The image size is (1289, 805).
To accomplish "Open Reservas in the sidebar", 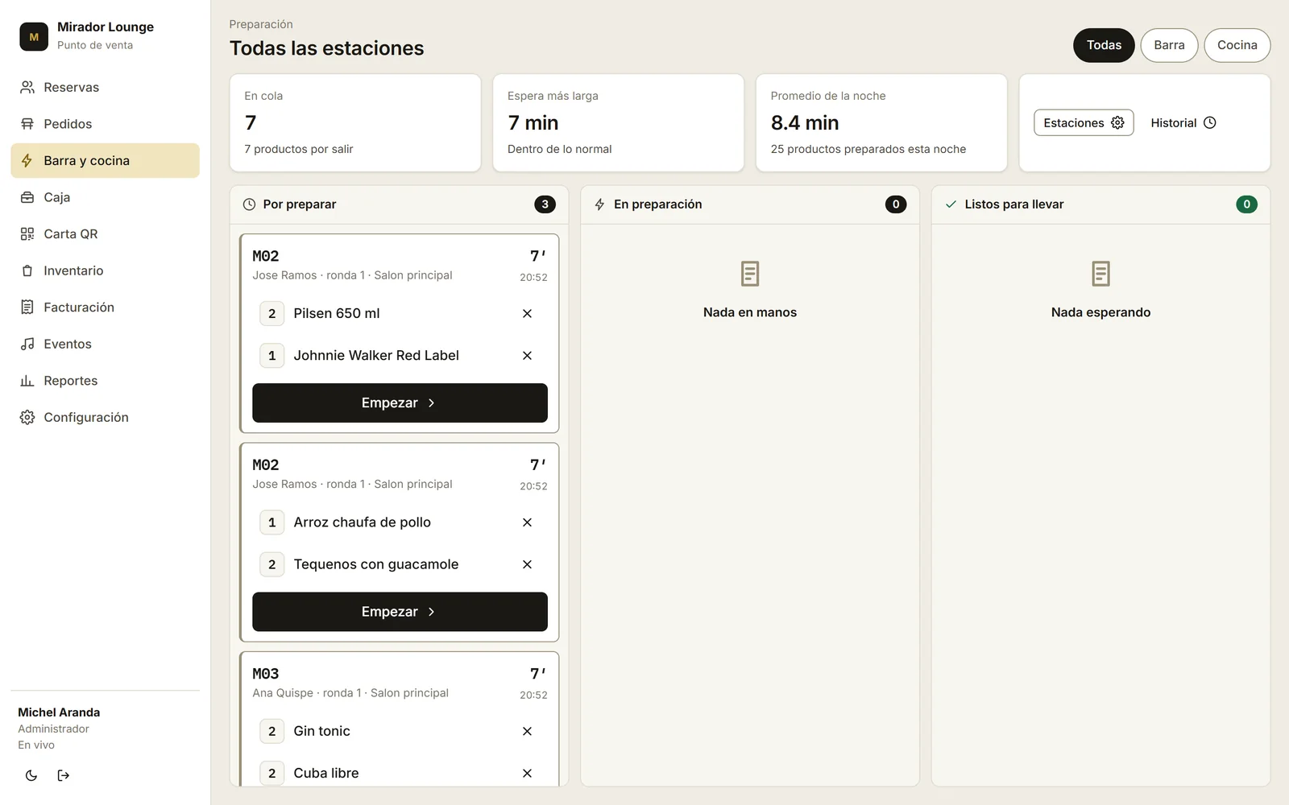I will (x=105, y=87).
